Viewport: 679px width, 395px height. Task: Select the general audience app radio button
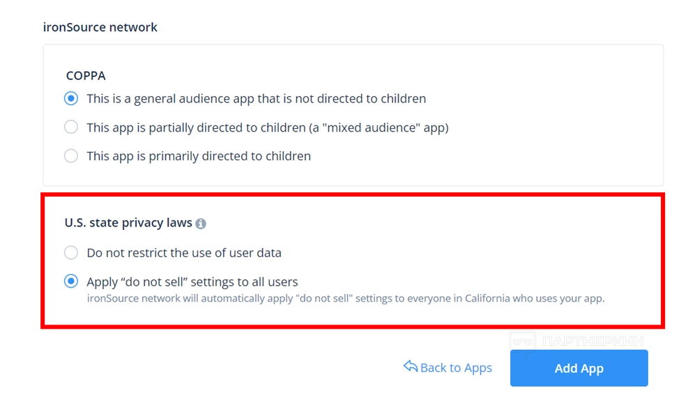tap(71, 98)
